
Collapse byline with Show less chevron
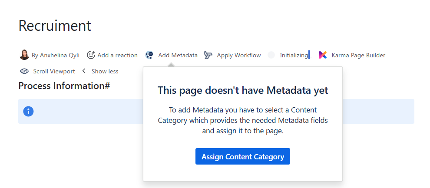click(84, 71)
